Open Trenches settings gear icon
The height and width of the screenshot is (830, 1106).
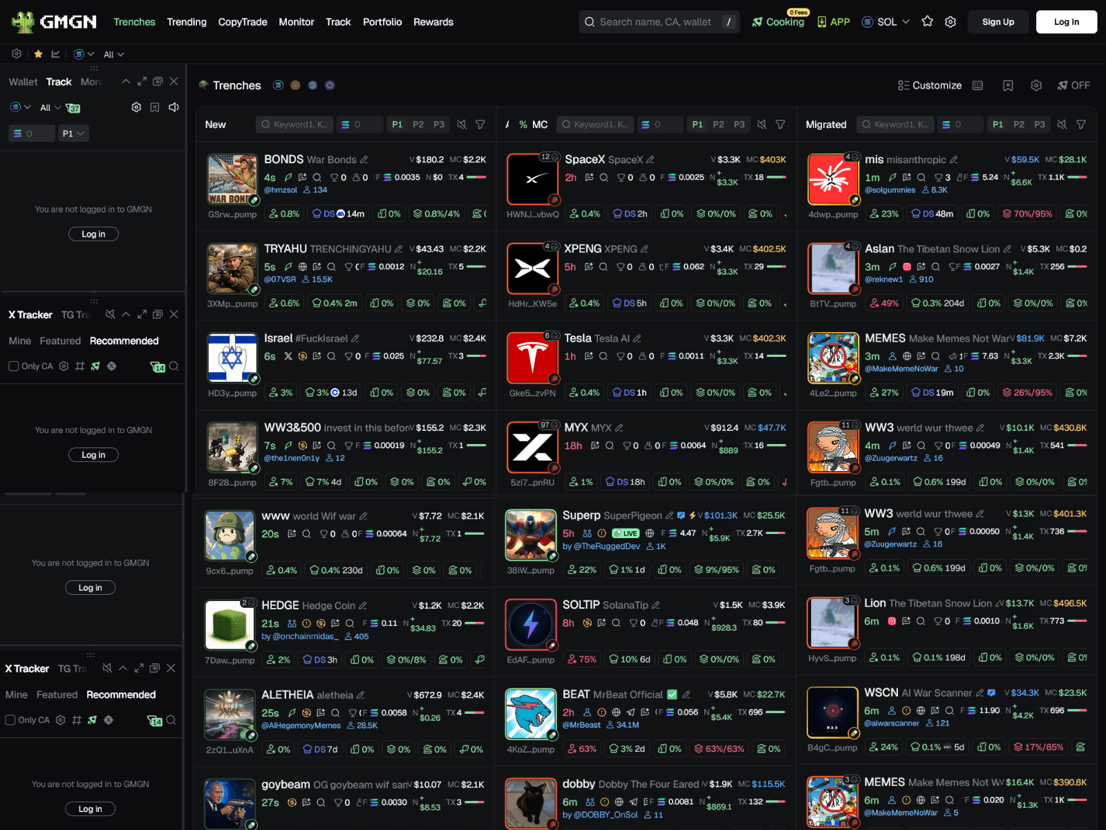1036,85
